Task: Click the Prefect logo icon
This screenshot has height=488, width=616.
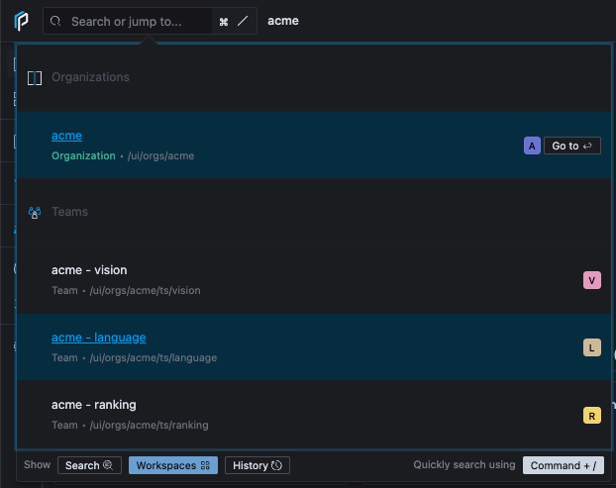Action: point(21,21)
